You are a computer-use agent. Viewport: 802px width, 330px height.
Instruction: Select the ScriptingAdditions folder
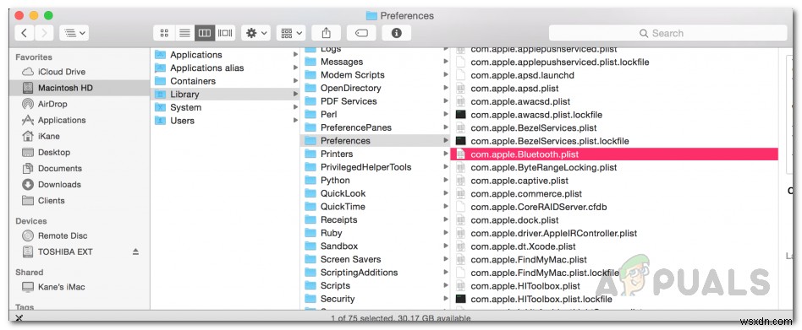[376, 273]
